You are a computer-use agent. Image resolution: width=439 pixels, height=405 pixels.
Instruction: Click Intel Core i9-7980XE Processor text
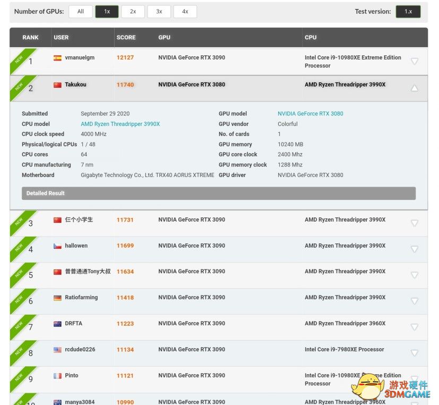tap(345, 349)
